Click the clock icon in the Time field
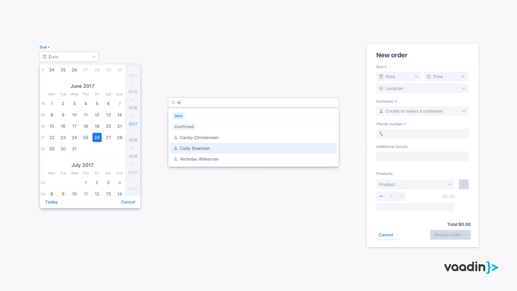The height and width of the screenshot is (291, 517). (x=428, y=77)
